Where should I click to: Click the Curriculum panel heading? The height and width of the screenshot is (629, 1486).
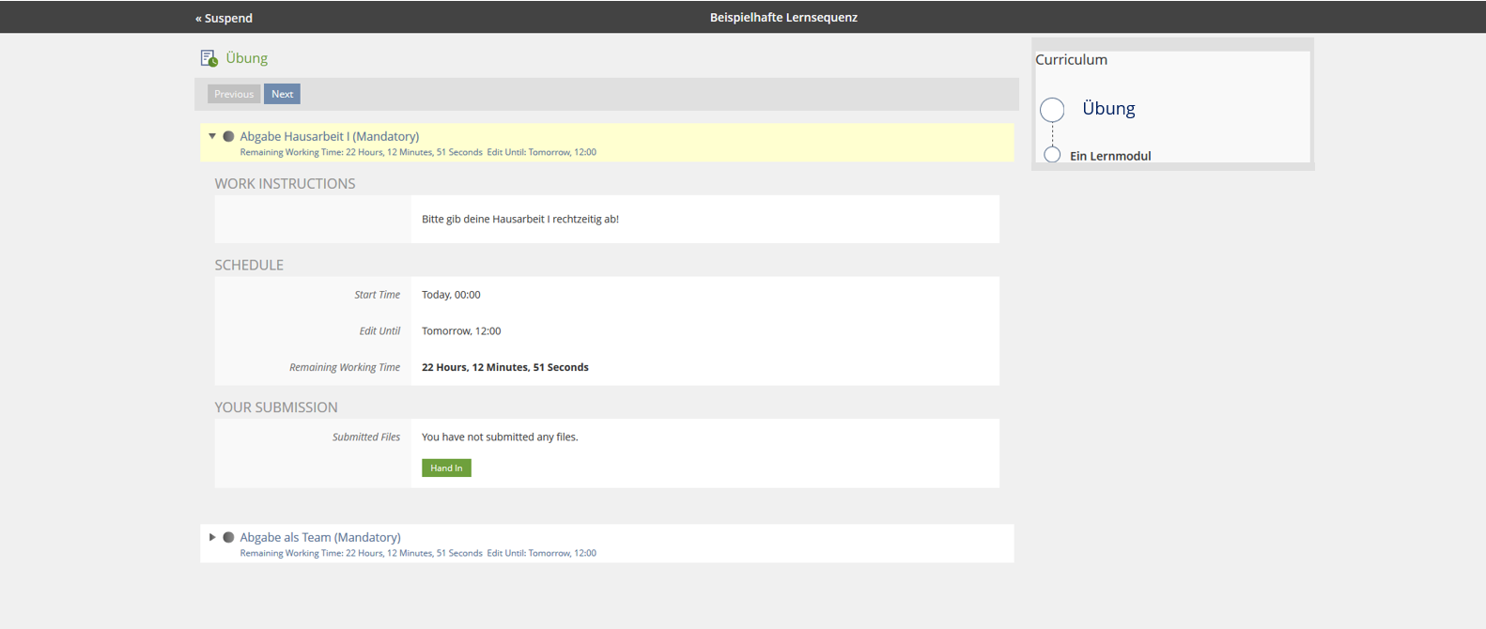(x=1071, y=59)
